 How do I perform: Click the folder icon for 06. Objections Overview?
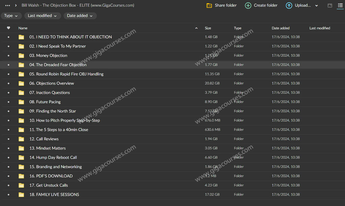[x=21, y=83]
